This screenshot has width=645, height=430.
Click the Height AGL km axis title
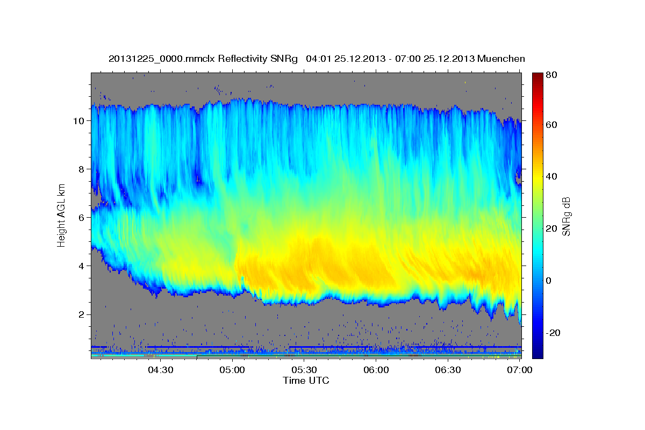[62, 216]
